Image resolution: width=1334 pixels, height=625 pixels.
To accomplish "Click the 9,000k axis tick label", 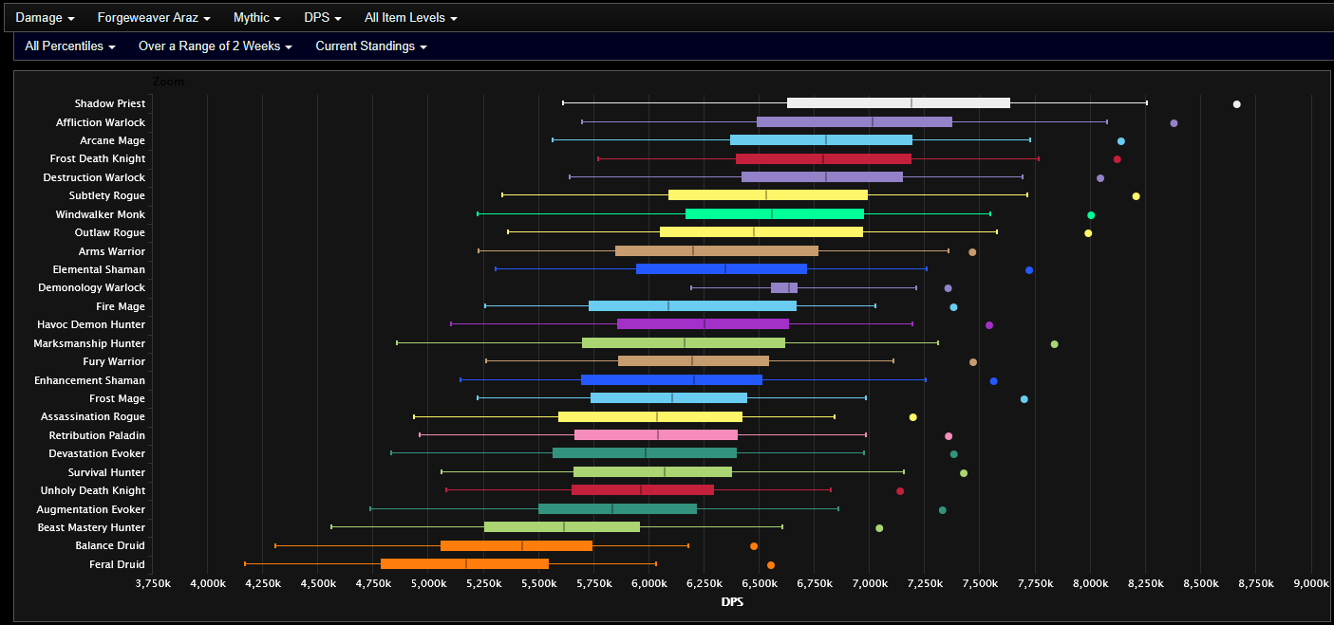I will (x=1310, y=583).
